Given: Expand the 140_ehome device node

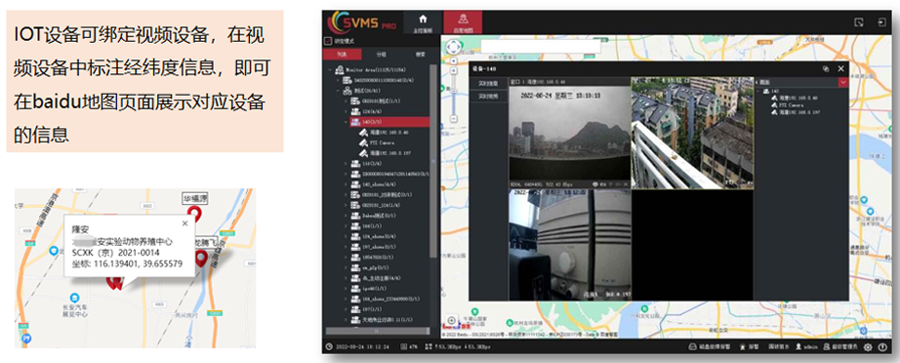Looking at the screenshot, I should 346,184.
